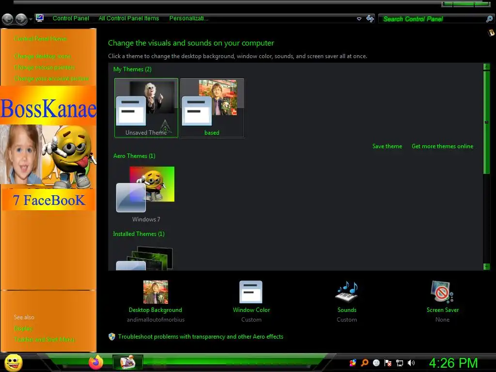The width and height of the screenshot is (496, 372).
Task: Open Help via the question mark icon
Action: 491,32
